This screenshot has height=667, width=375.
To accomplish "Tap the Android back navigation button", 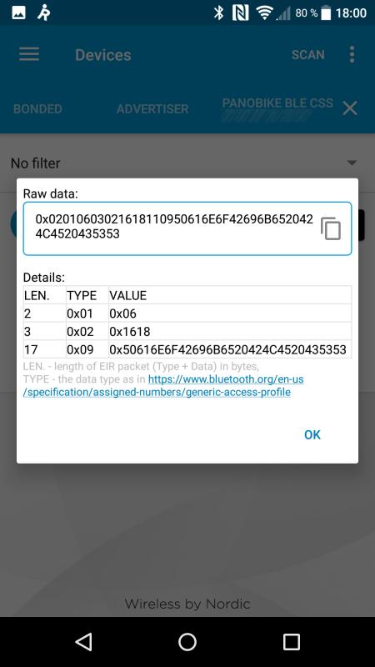I will [x=83, y=641].
